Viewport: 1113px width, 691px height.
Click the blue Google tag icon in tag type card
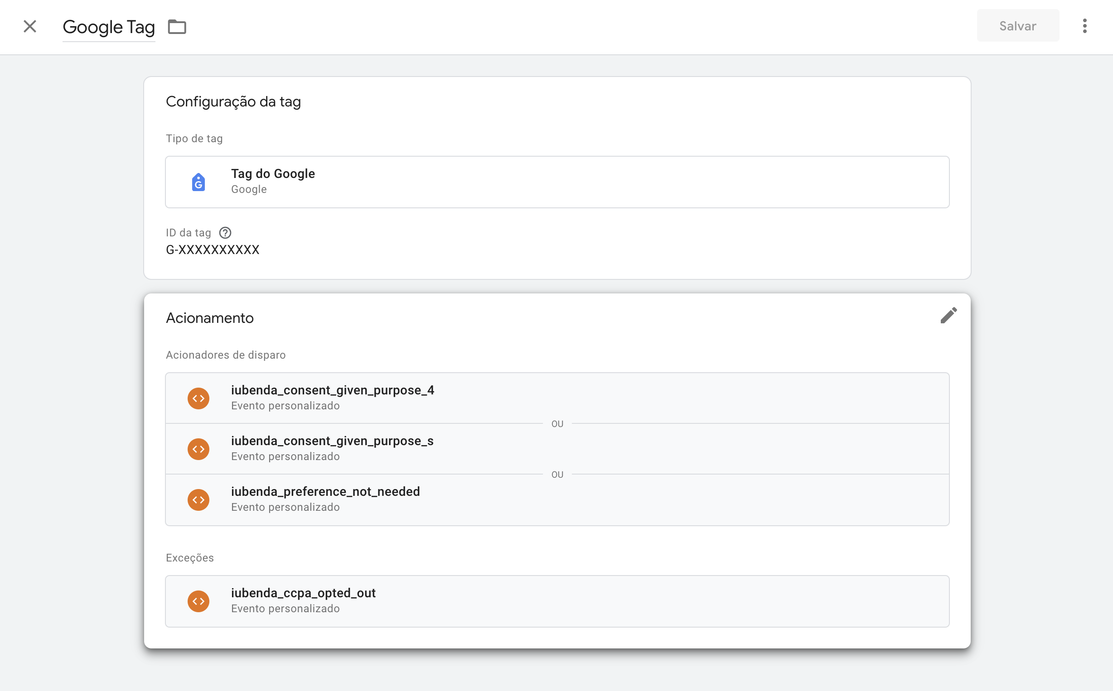pos(198,182)
